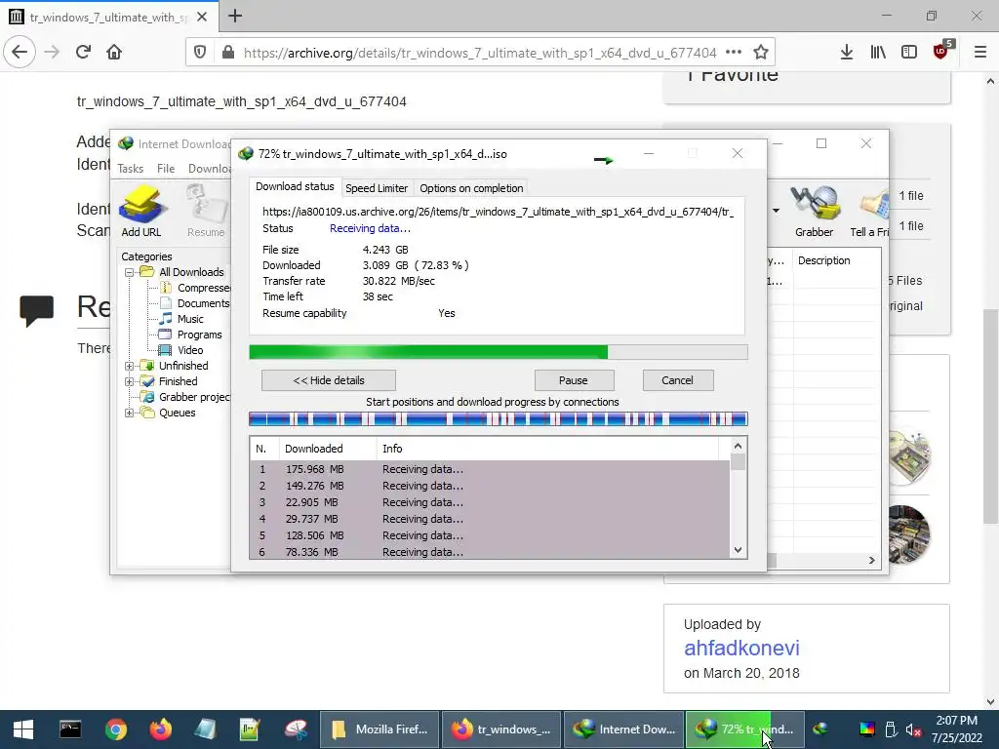Screen dimensions: 999x749
Task: Select Documents category in IDM tree
Action: coord(203,304)
